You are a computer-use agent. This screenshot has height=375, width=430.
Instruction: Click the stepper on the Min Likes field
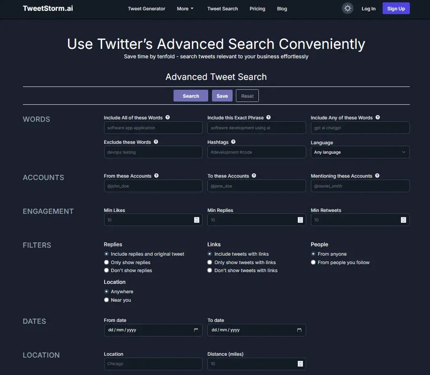(197, 219)
